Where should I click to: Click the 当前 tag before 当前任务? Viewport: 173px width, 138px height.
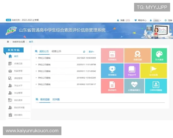coord(8,20)
